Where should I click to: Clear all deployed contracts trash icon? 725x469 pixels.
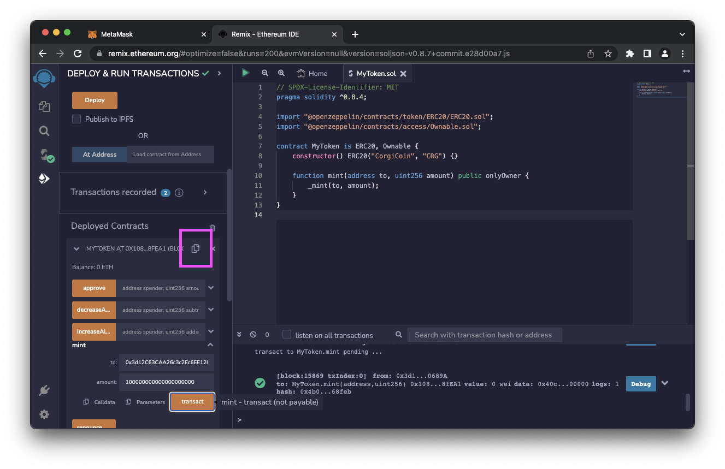point(213,228)
